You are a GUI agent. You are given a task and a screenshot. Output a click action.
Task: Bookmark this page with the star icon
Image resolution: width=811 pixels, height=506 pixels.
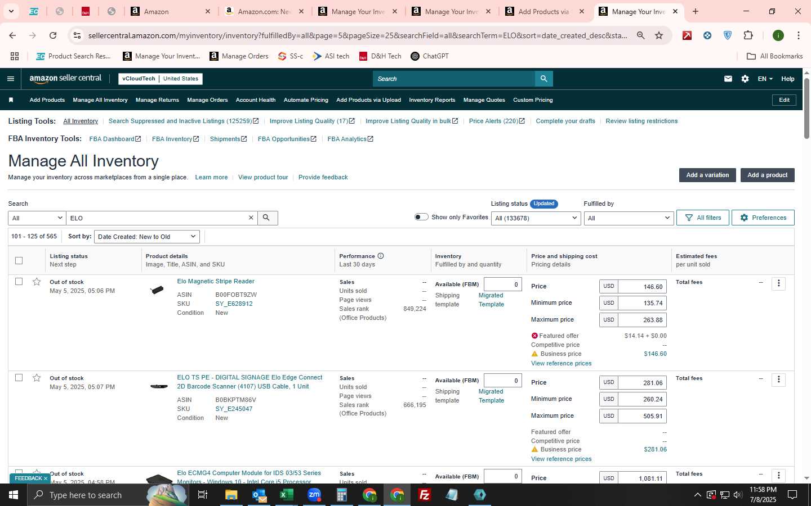[x=659, y=35]
